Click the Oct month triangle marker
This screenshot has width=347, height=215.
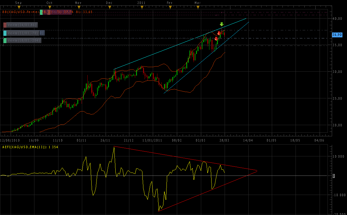click(x=49, y=7)
